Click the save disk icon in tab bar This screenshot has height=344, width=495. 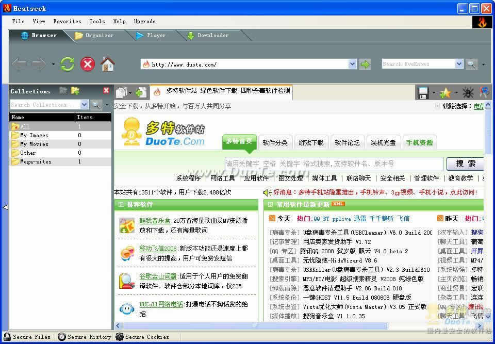click(x=423, y=93)
